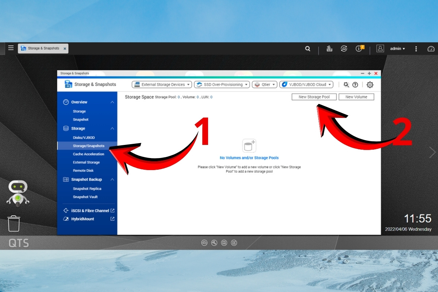Click the Storage & Snapshots app logo icon
Viewport: 438px width, 292px height.
tap(68, 84)
